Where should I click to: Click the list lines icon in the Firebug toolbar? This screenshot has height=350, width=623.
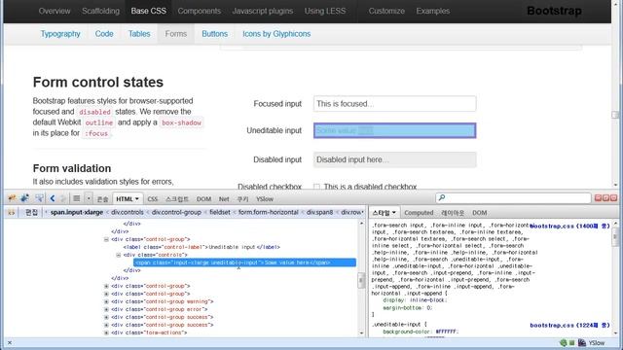click(x=77, y=198)
